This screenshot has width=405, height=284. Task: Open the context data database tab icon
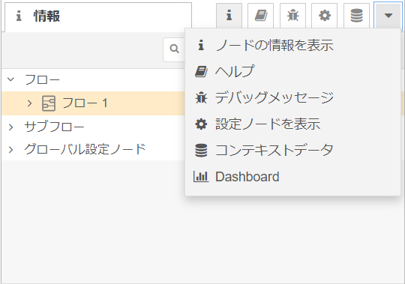tap(356, 16)
